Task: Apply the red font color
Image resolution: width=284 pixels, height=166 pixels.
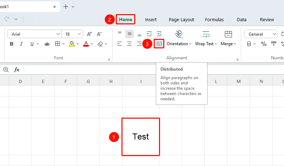Action: [86, 44]
